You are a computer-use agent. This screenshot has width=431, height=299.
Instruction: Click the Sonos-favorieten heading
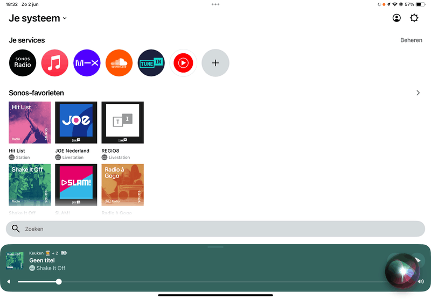pos(36,93)
